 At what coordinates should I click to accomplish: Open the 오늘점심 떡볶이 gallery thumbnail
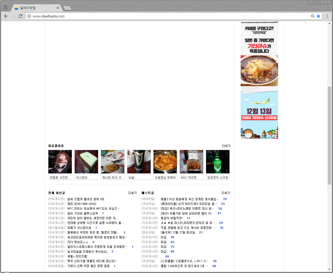165,162
